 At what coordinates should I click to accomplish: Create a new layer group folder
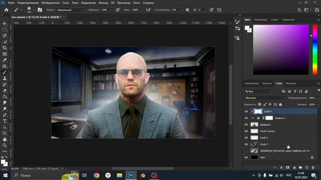300,167
